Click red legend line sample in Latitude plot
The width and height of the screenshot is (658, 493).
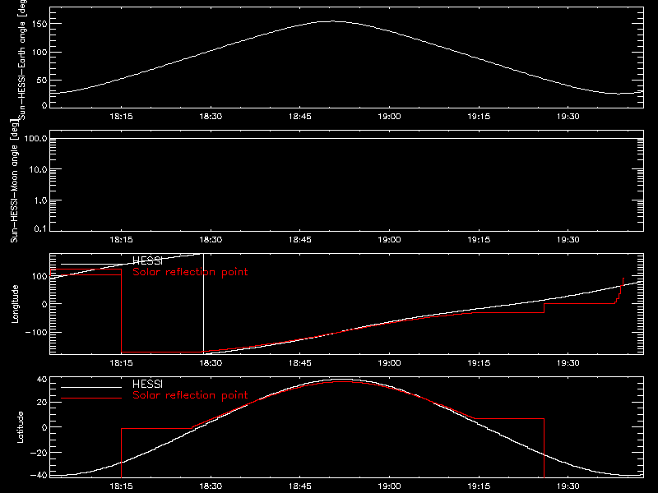click(x=91, y=399)
